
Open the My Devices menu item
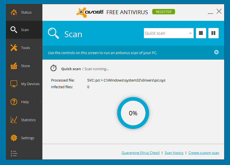[24, 84]
